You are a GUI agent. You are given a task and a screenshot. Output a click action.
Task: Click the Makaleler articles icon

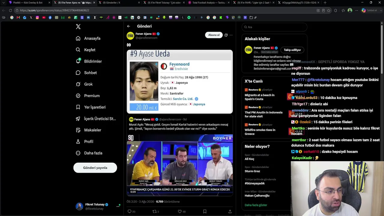(78, 130)
